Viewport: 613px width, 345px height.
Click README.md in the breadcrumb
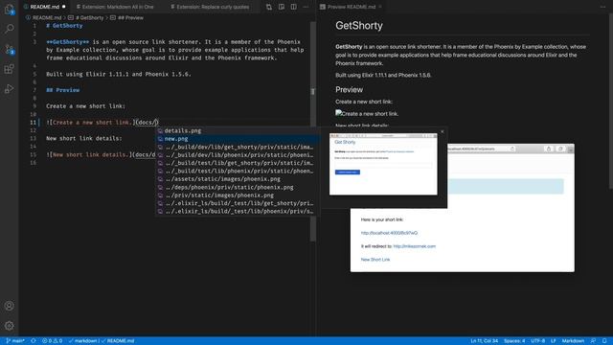coord(47,17)
